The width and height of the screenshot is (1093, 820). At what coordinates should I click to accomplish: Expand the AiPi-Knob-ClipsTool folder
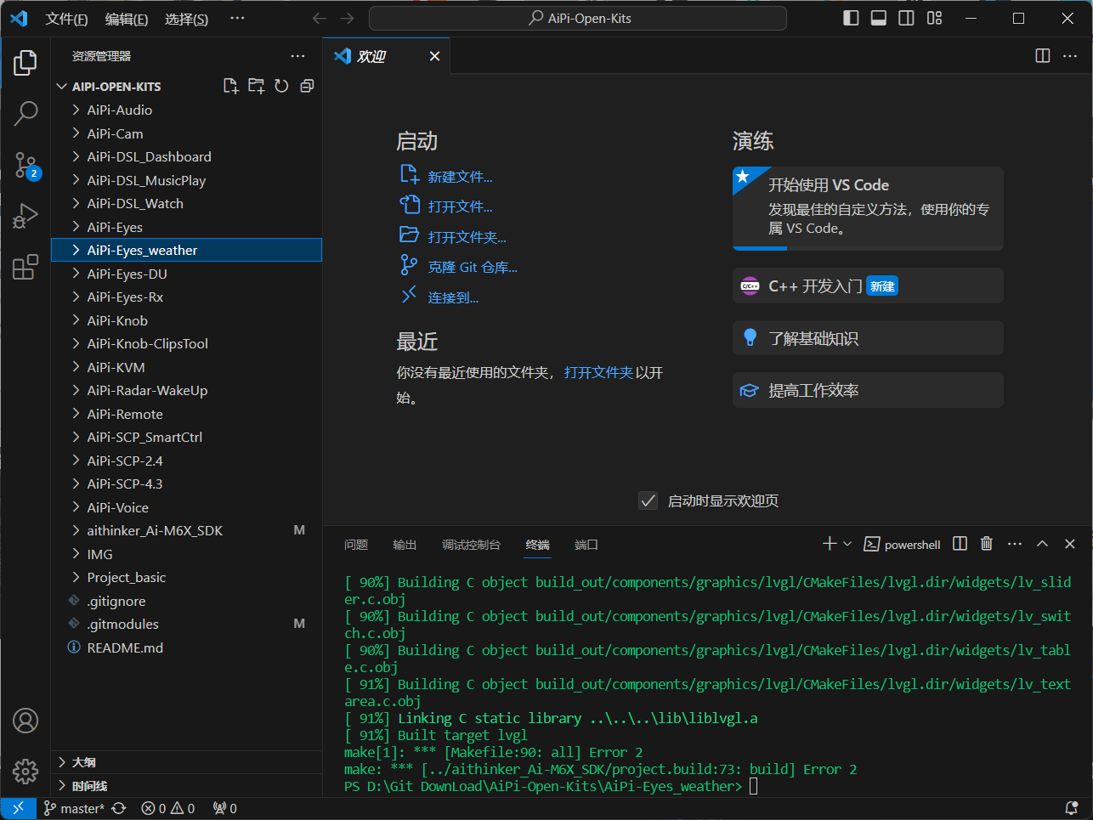187,343
